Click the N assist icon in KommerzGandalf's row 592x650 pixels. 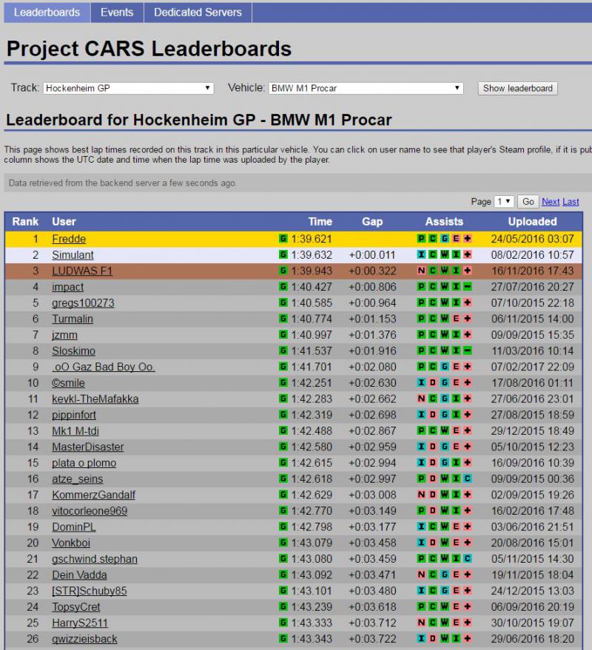click(x=421, y=495)
